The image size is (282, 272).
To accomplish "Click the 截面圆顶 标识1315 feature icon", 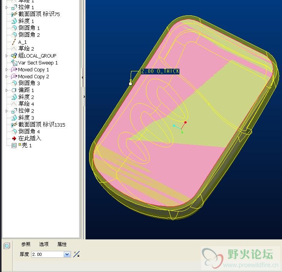I will tap(14, 125).
